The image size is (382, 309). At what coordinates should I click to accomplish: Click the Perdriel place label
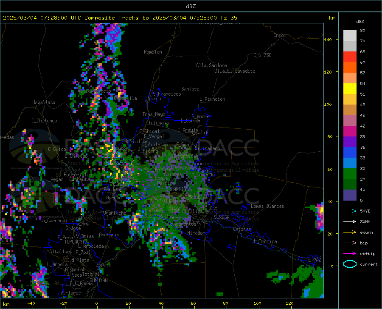point(114,189)
